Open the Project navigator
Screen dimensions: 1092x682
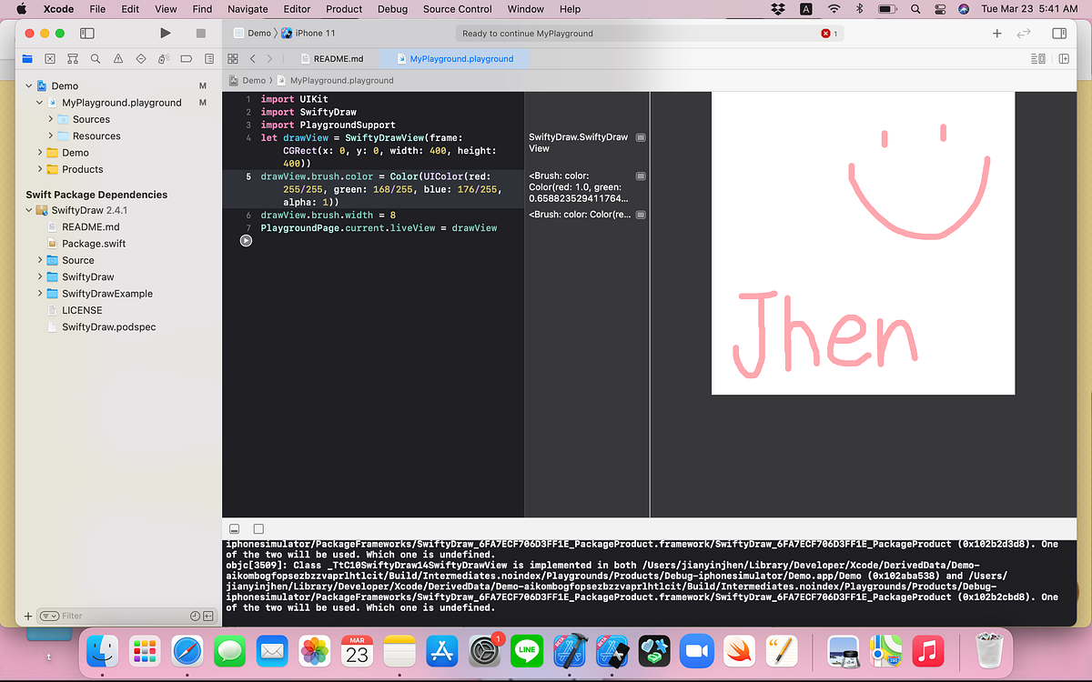click(x=26, y=58)
